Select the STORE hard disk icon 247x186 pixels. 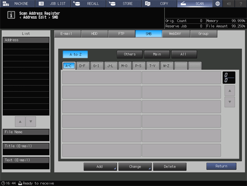(x=112, y=3)
